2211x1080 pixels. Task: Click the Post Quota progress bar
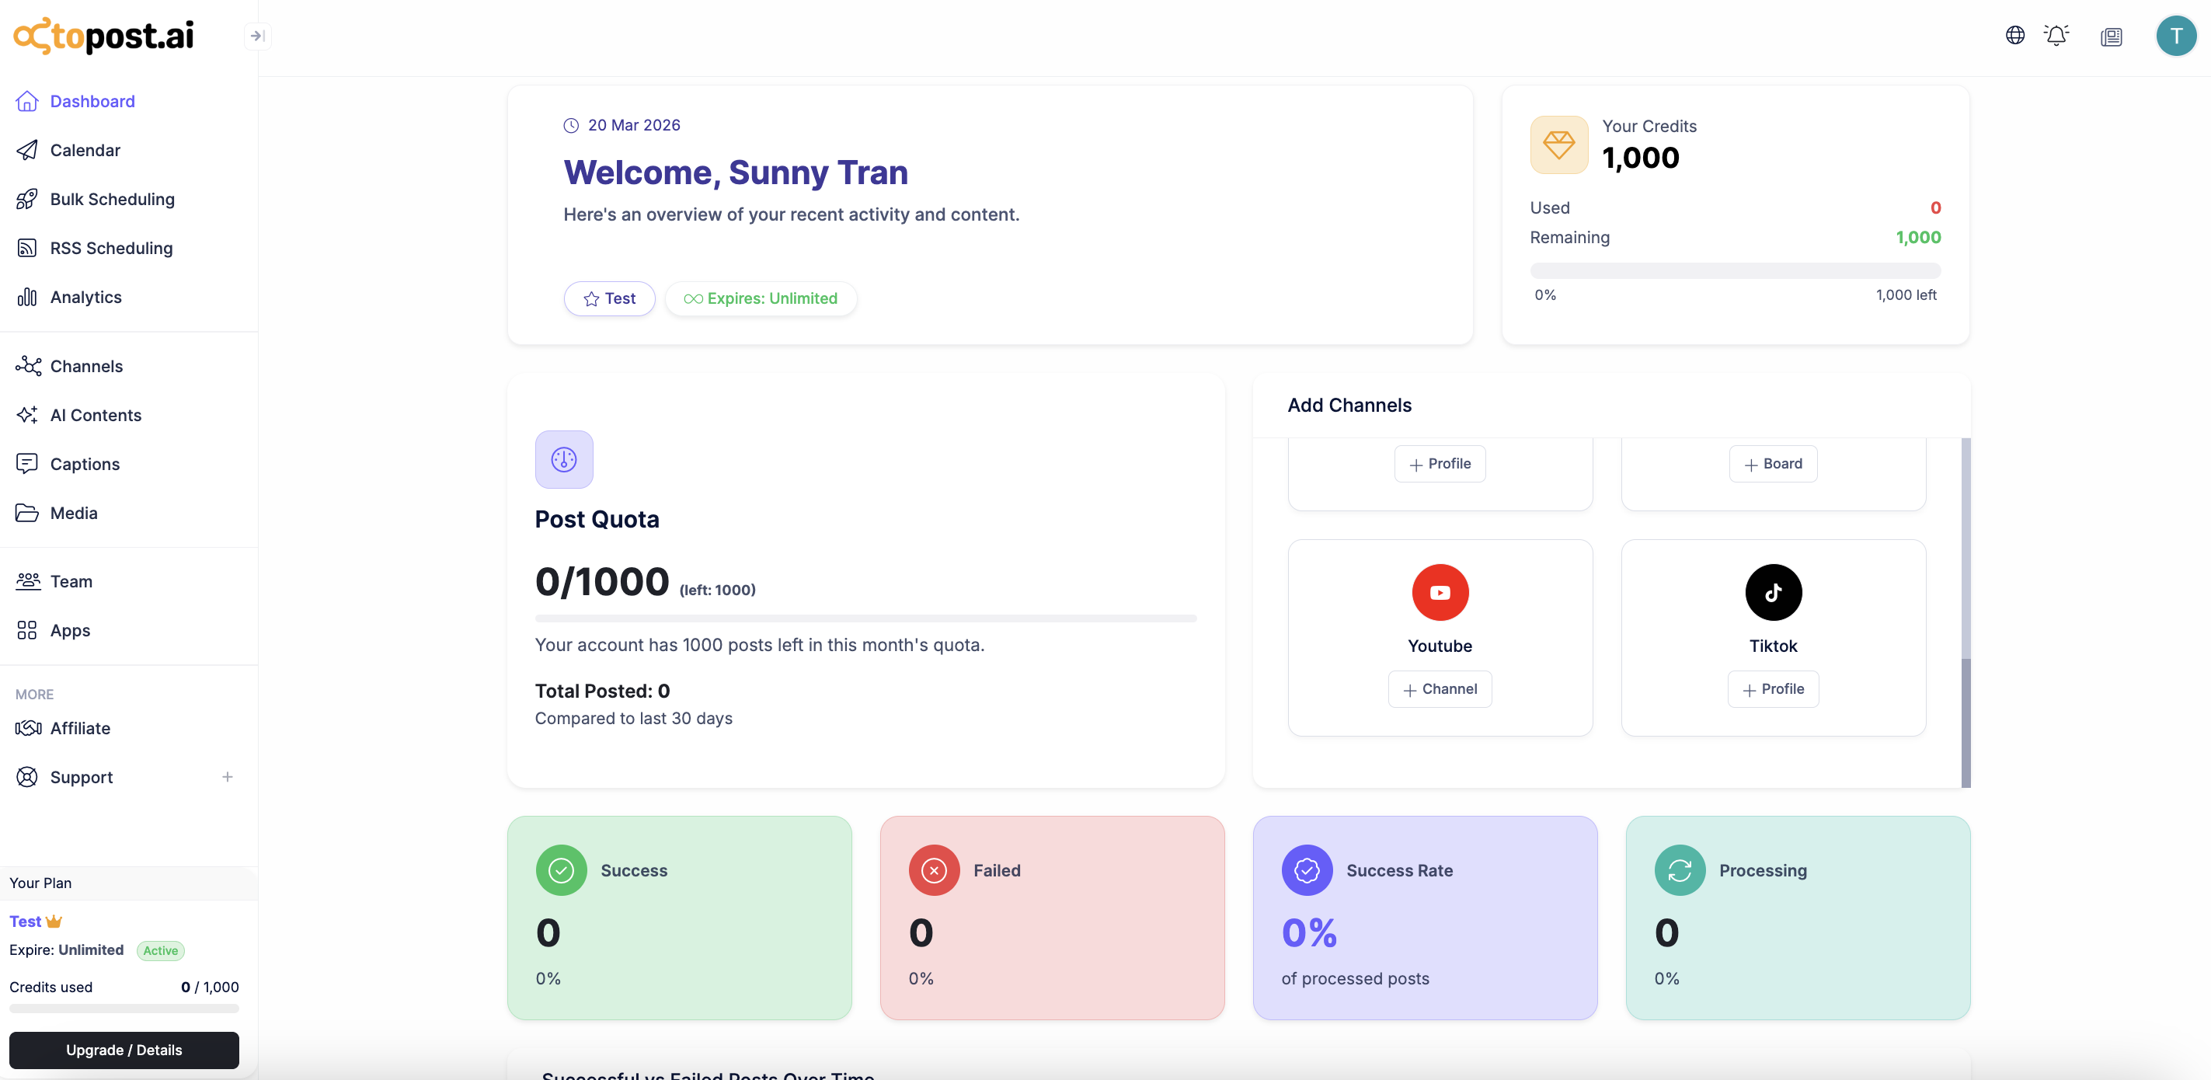[865, 618]
